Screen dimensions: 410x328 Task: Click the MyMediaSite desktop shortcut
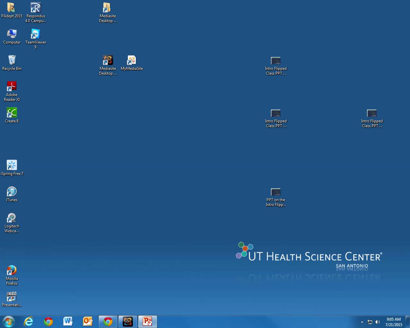pyautogui.click(x=132, y=61)
